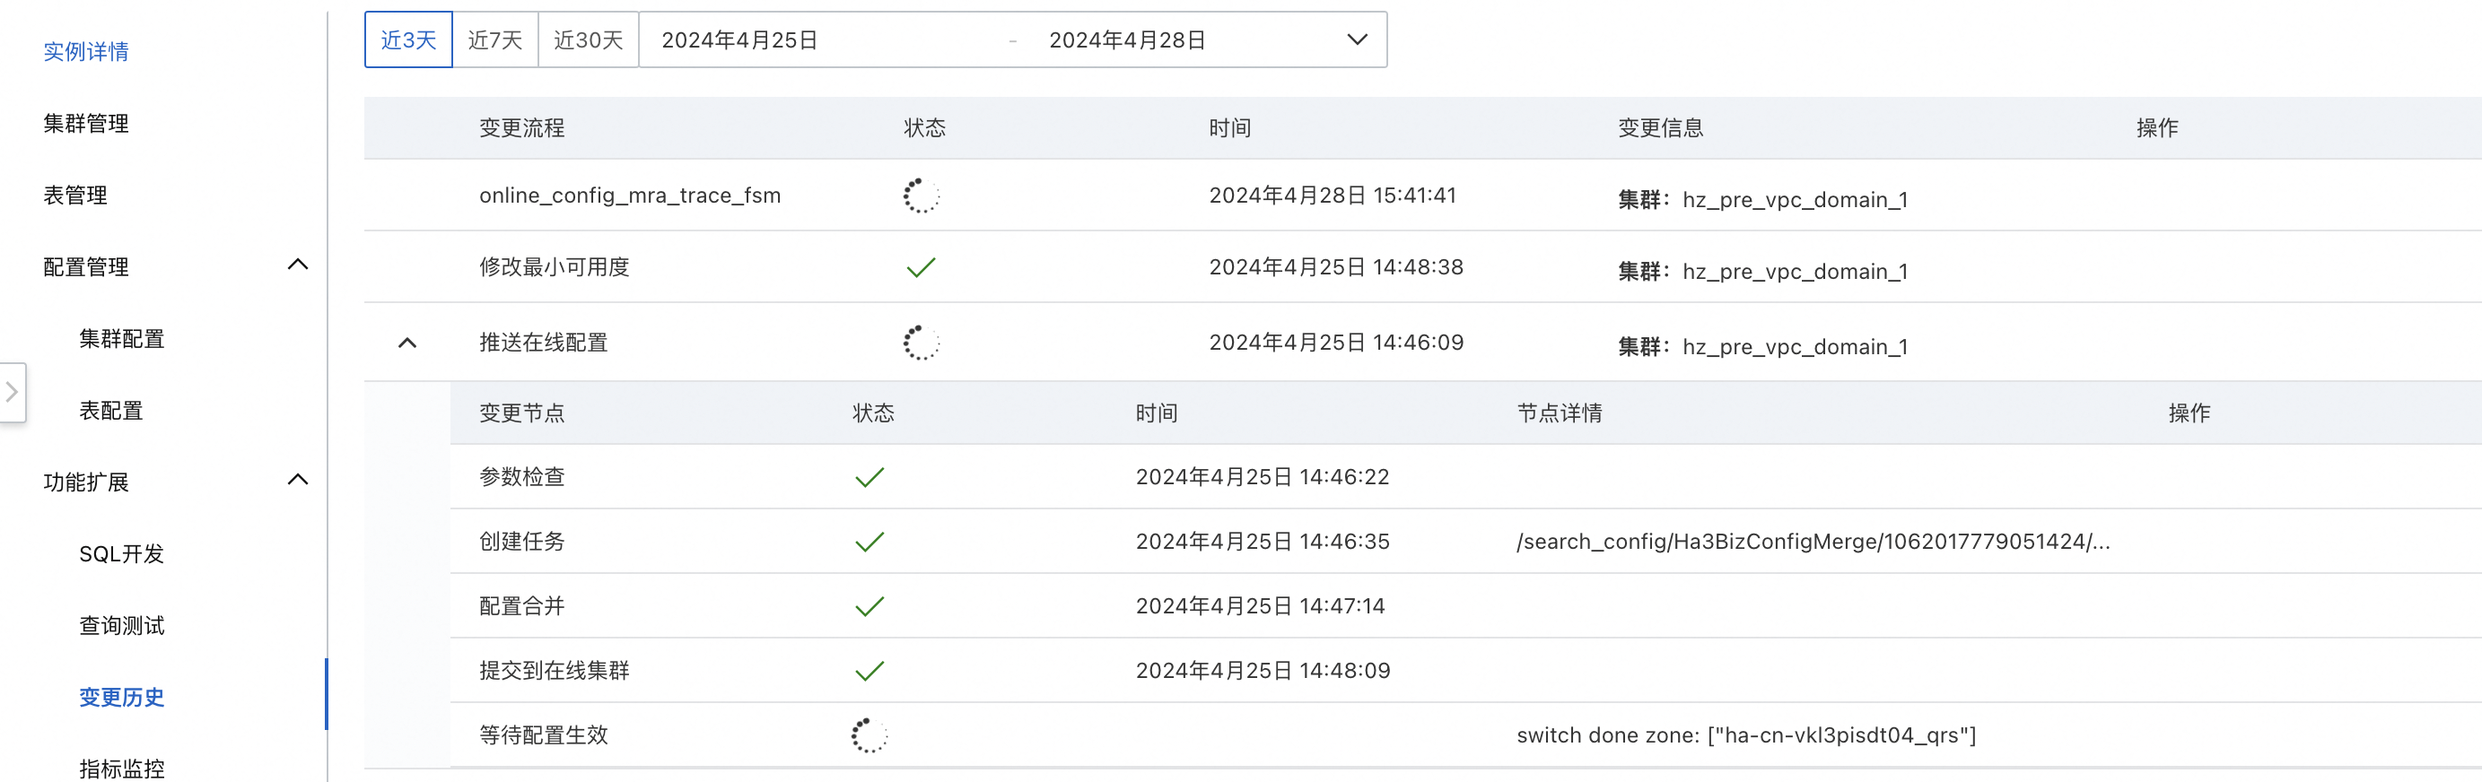Collapse the 推送在线配置 row details
2482x782 pixels.
[407, 343]
